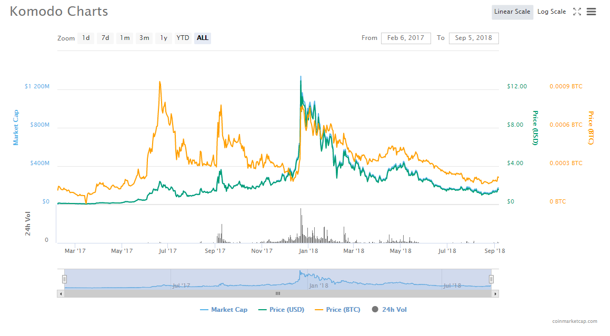
Task: Open the chart hamburger context menu
Action: click(591, 12)
